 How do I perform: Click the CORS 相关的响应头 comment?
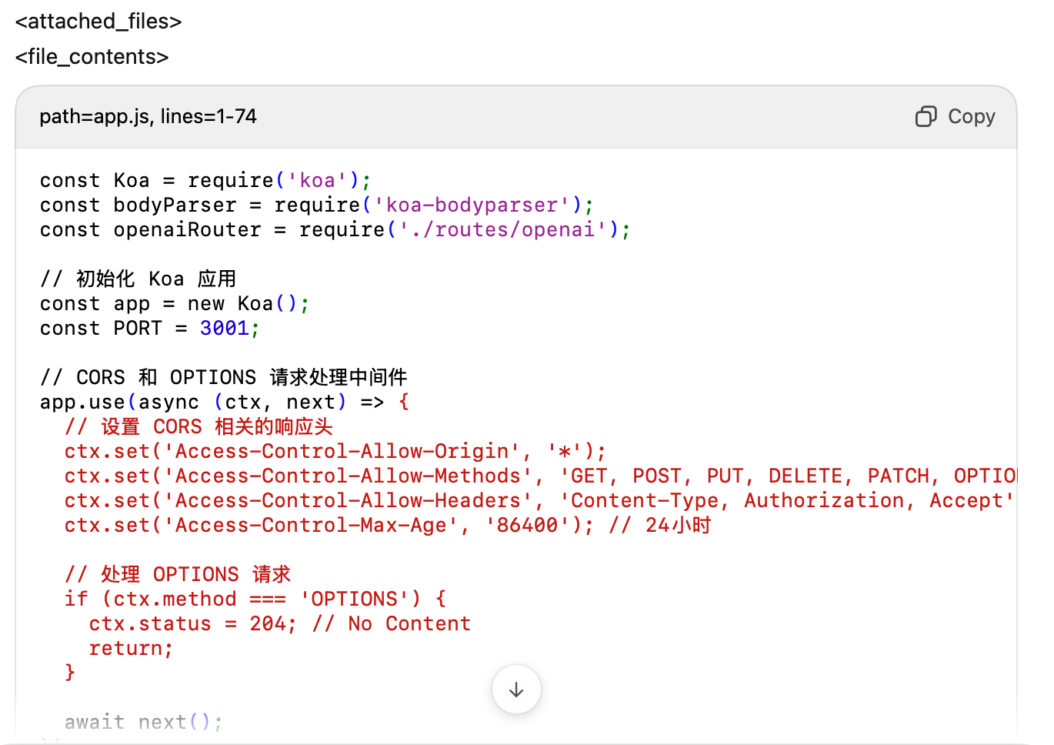(199, 426)
